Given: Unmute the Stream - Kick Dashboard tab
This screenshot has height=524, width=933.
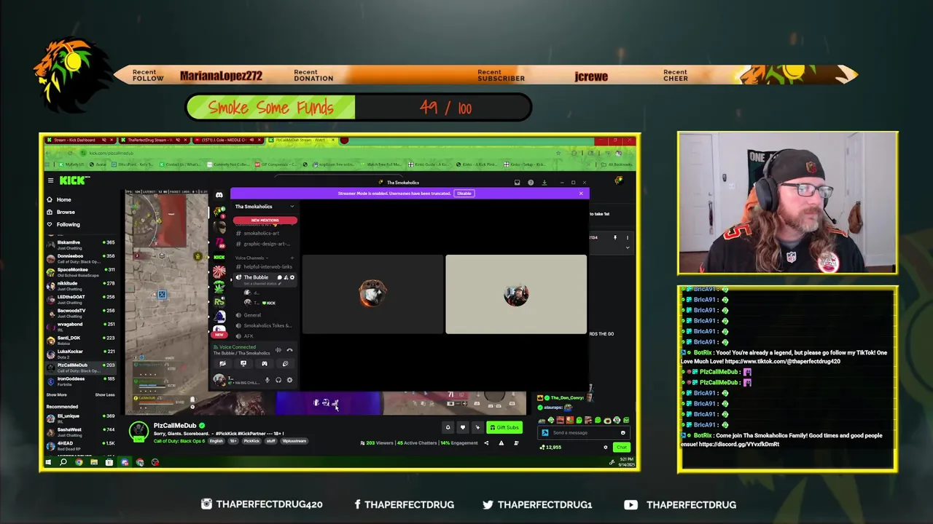Looking at the screenshot, I should coord(104,140).
